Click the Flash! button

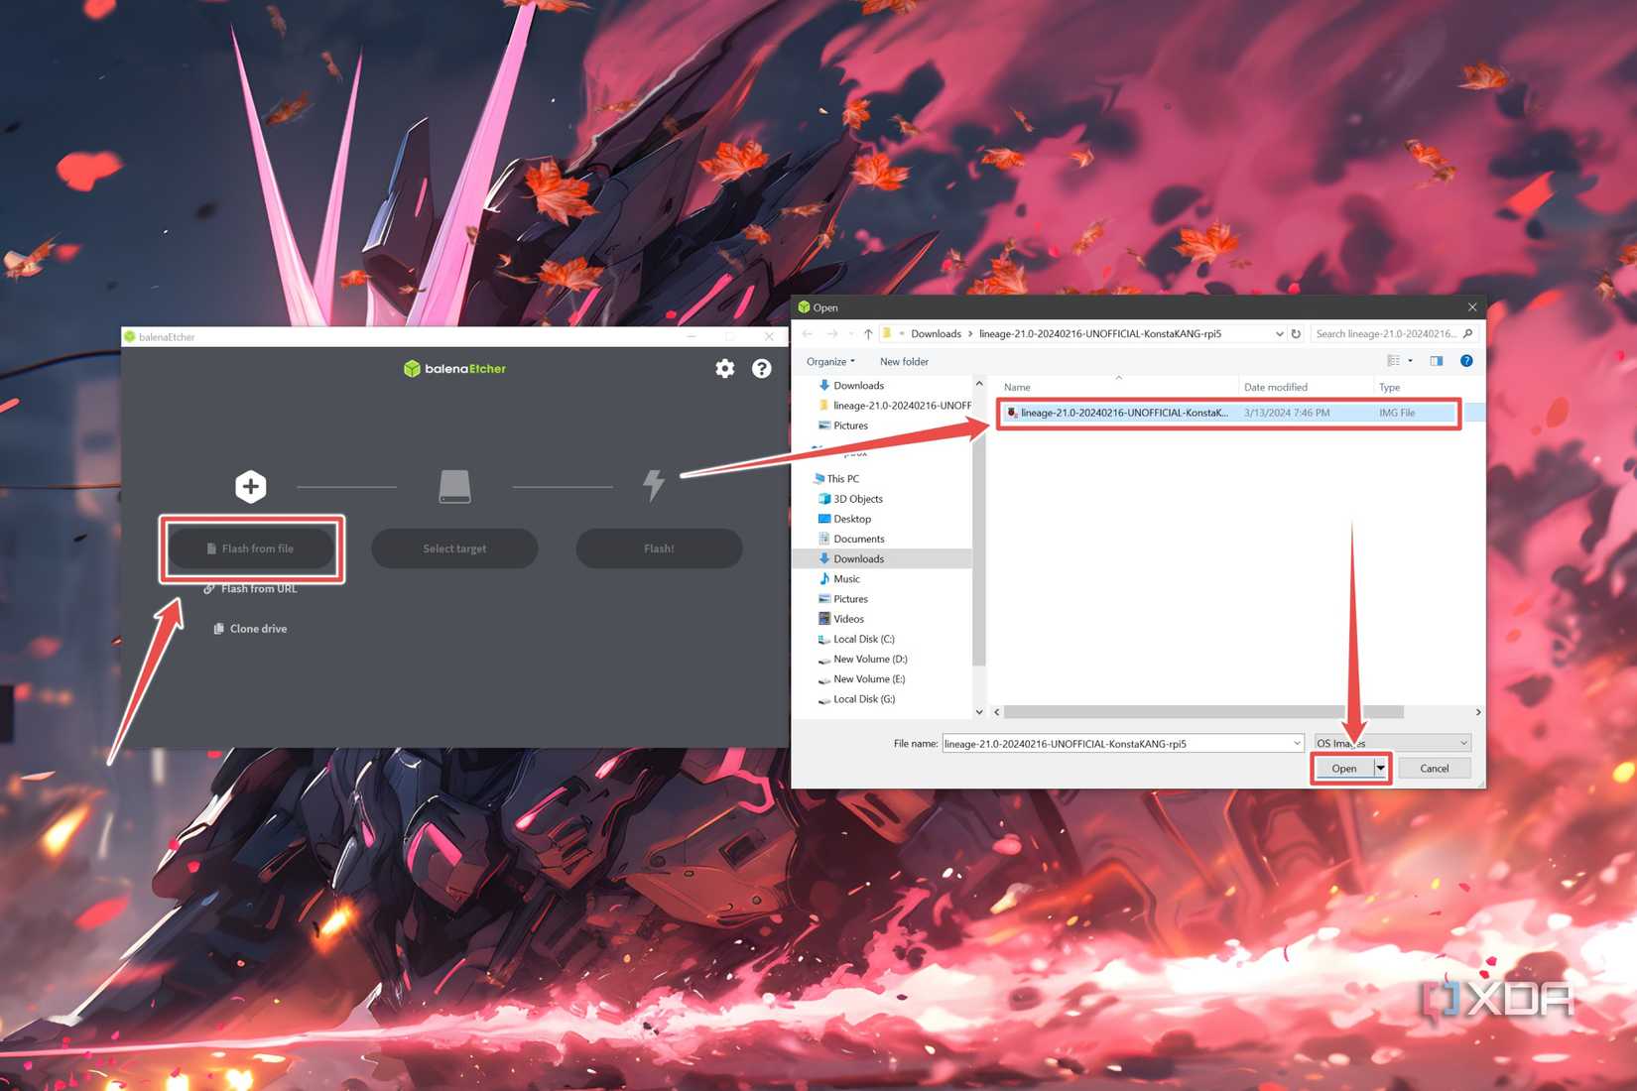(x=659, y=548)
